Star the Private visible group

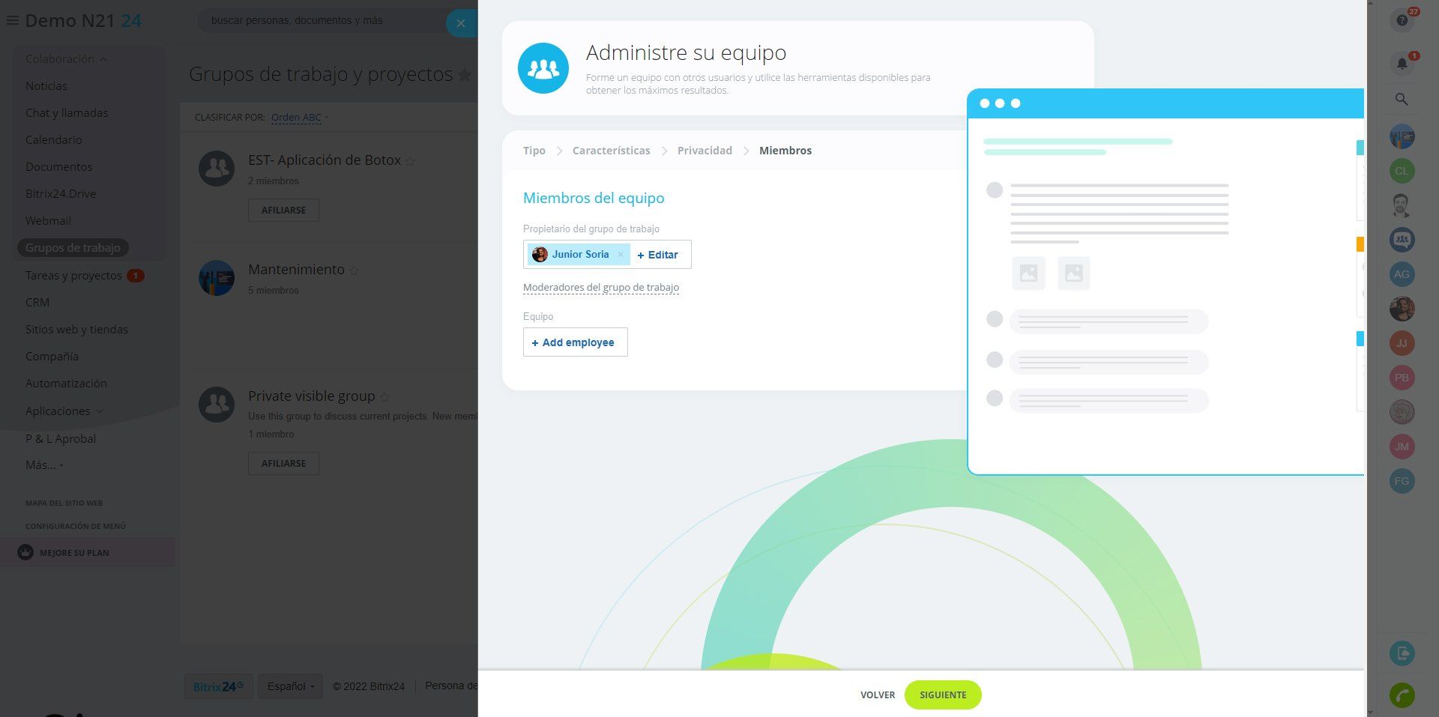pyautogui.click(x=384, y=397)
